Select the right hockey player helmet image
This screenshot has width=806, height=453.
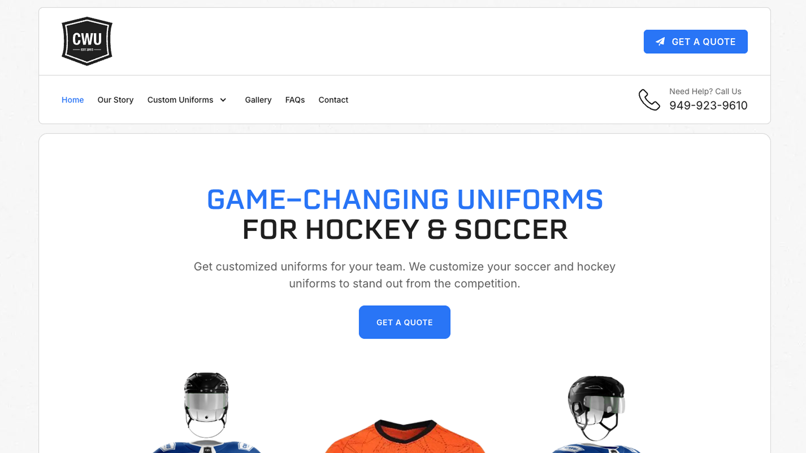coord(596,408)
